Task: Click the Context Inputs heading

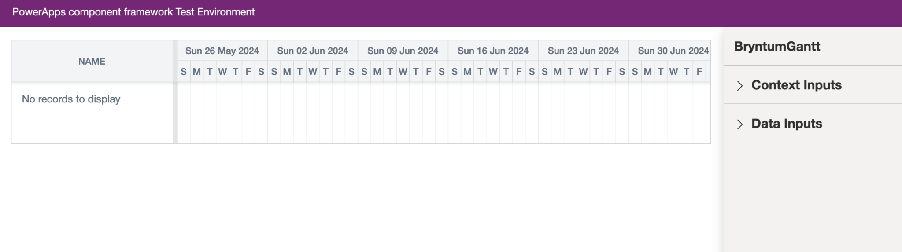Action: pos(796,85)
